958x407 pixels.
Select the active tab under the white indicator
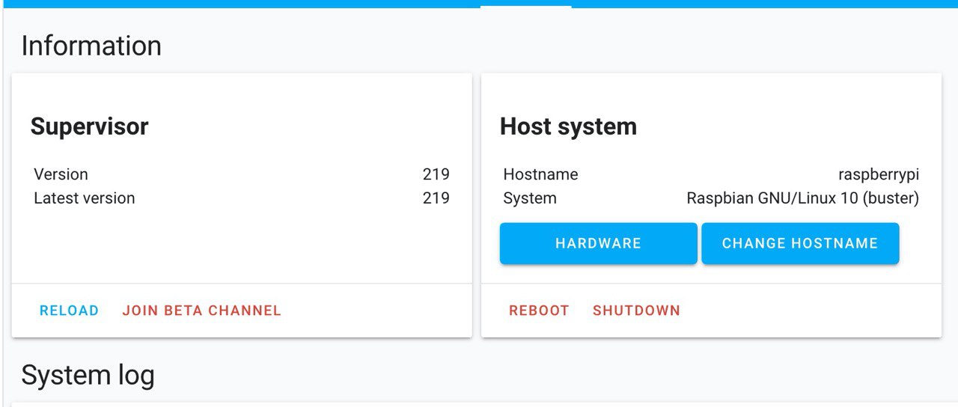click(x=525, y=4)
